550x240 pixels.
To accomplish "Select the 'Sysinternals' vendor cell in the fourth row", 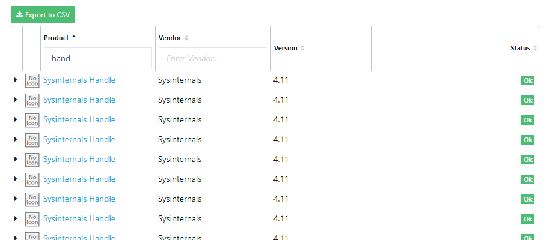I will pyautogui.click(x=180, y=139).
